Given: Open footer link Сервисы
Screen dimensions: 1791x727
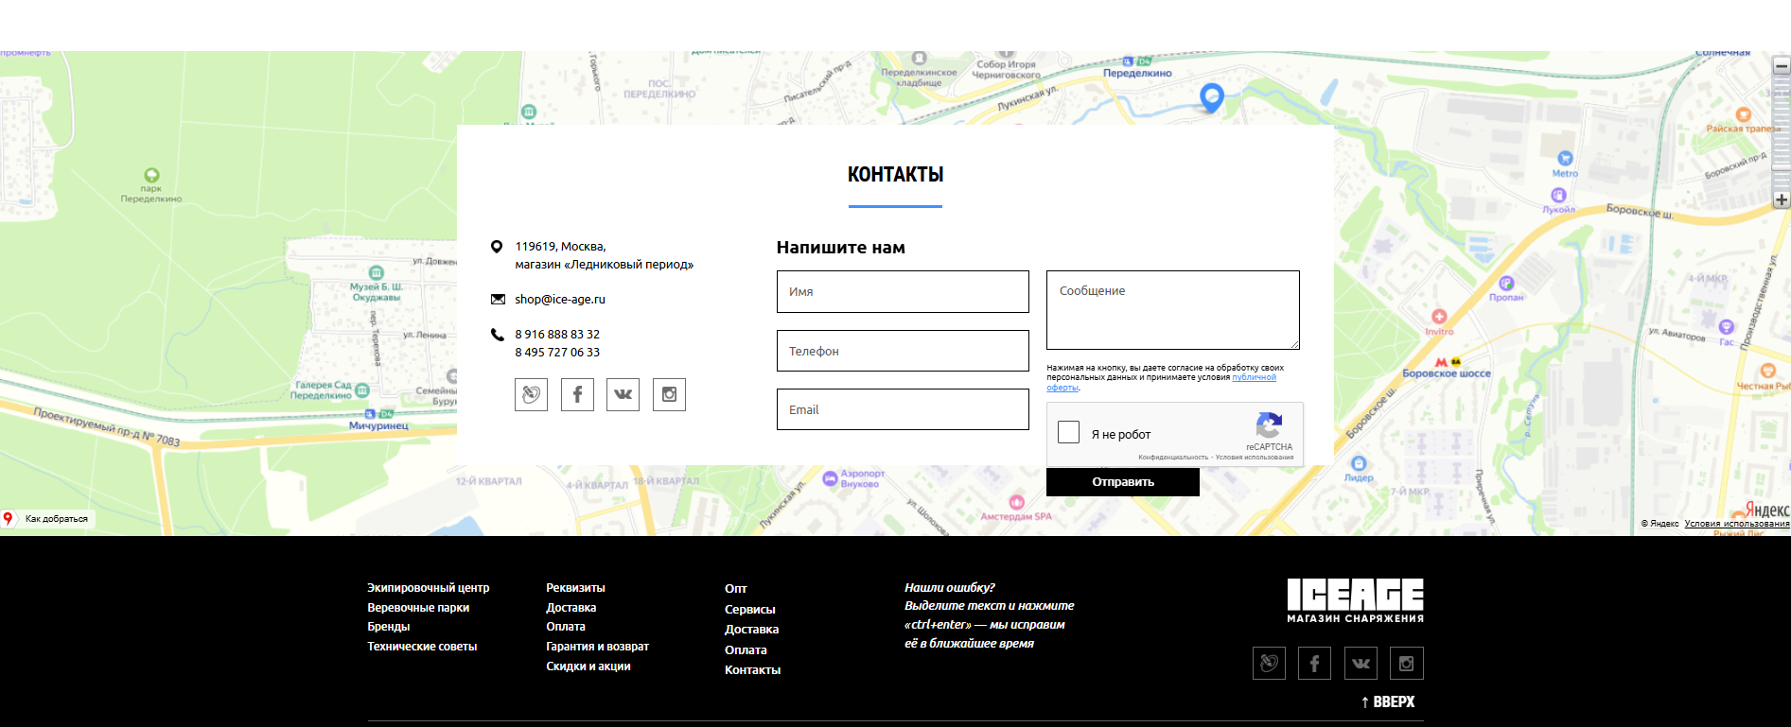Looking at the screenshot, I should (x=750, y=610).
